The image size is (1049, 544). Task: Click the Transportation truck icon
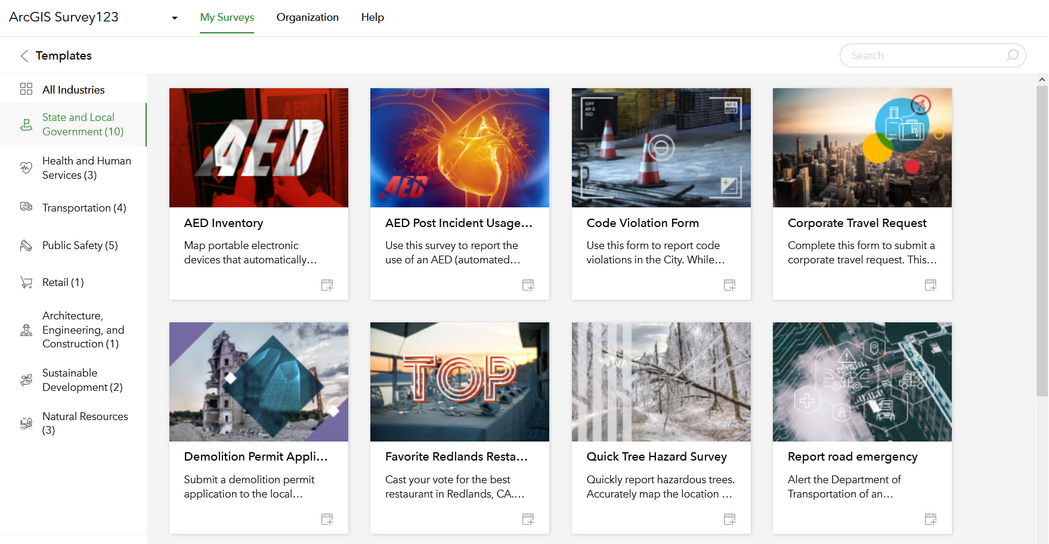tap(25, 207)
